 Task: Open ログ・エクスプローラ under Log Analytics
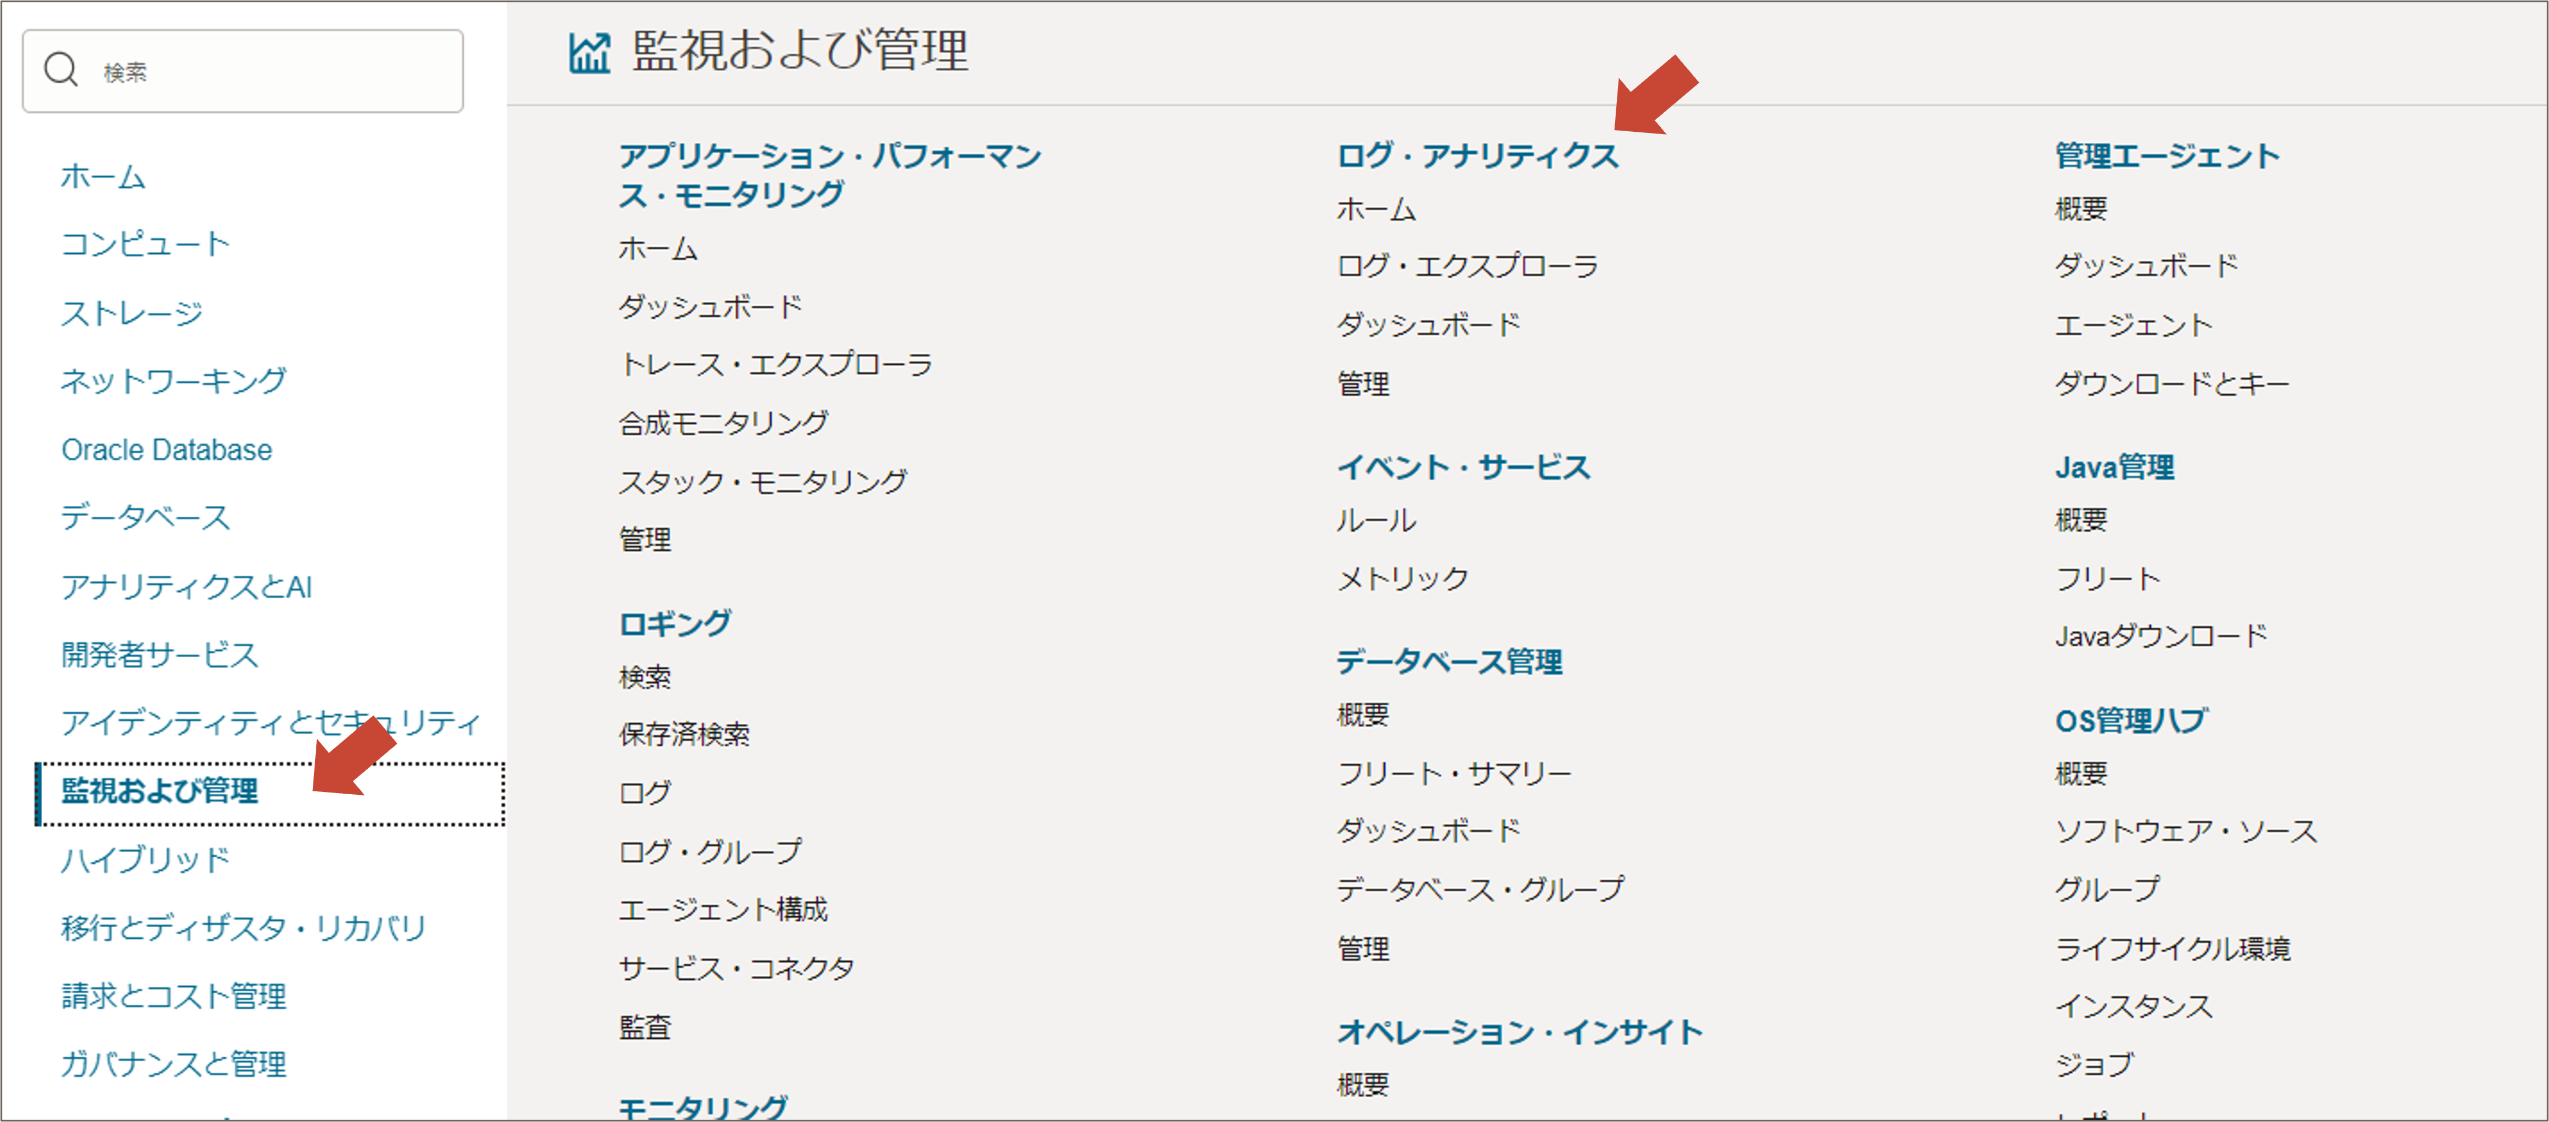(x=1468, y=266)
